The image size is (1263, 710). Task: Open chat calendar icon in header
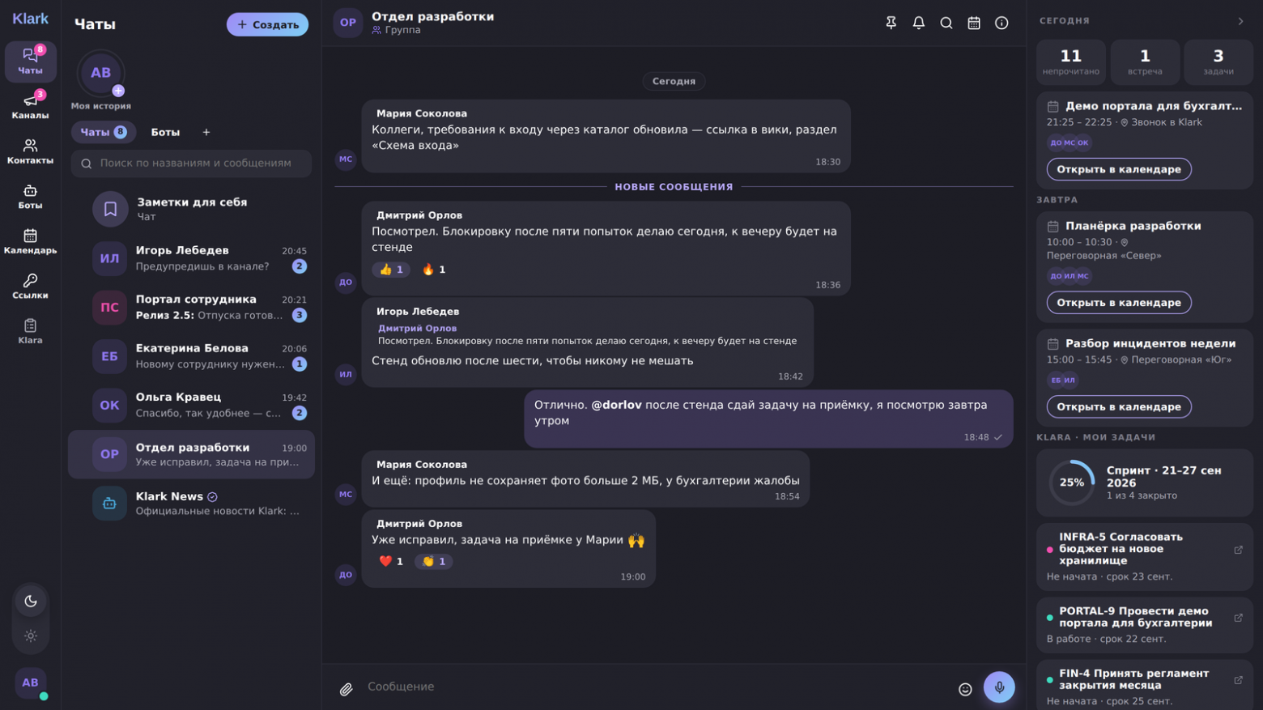[974, 23]
